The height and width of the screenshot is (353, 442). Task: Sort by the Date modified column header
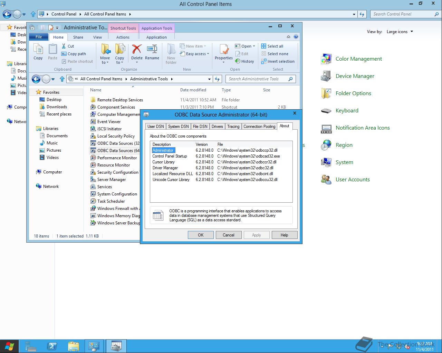pos(193,90)
